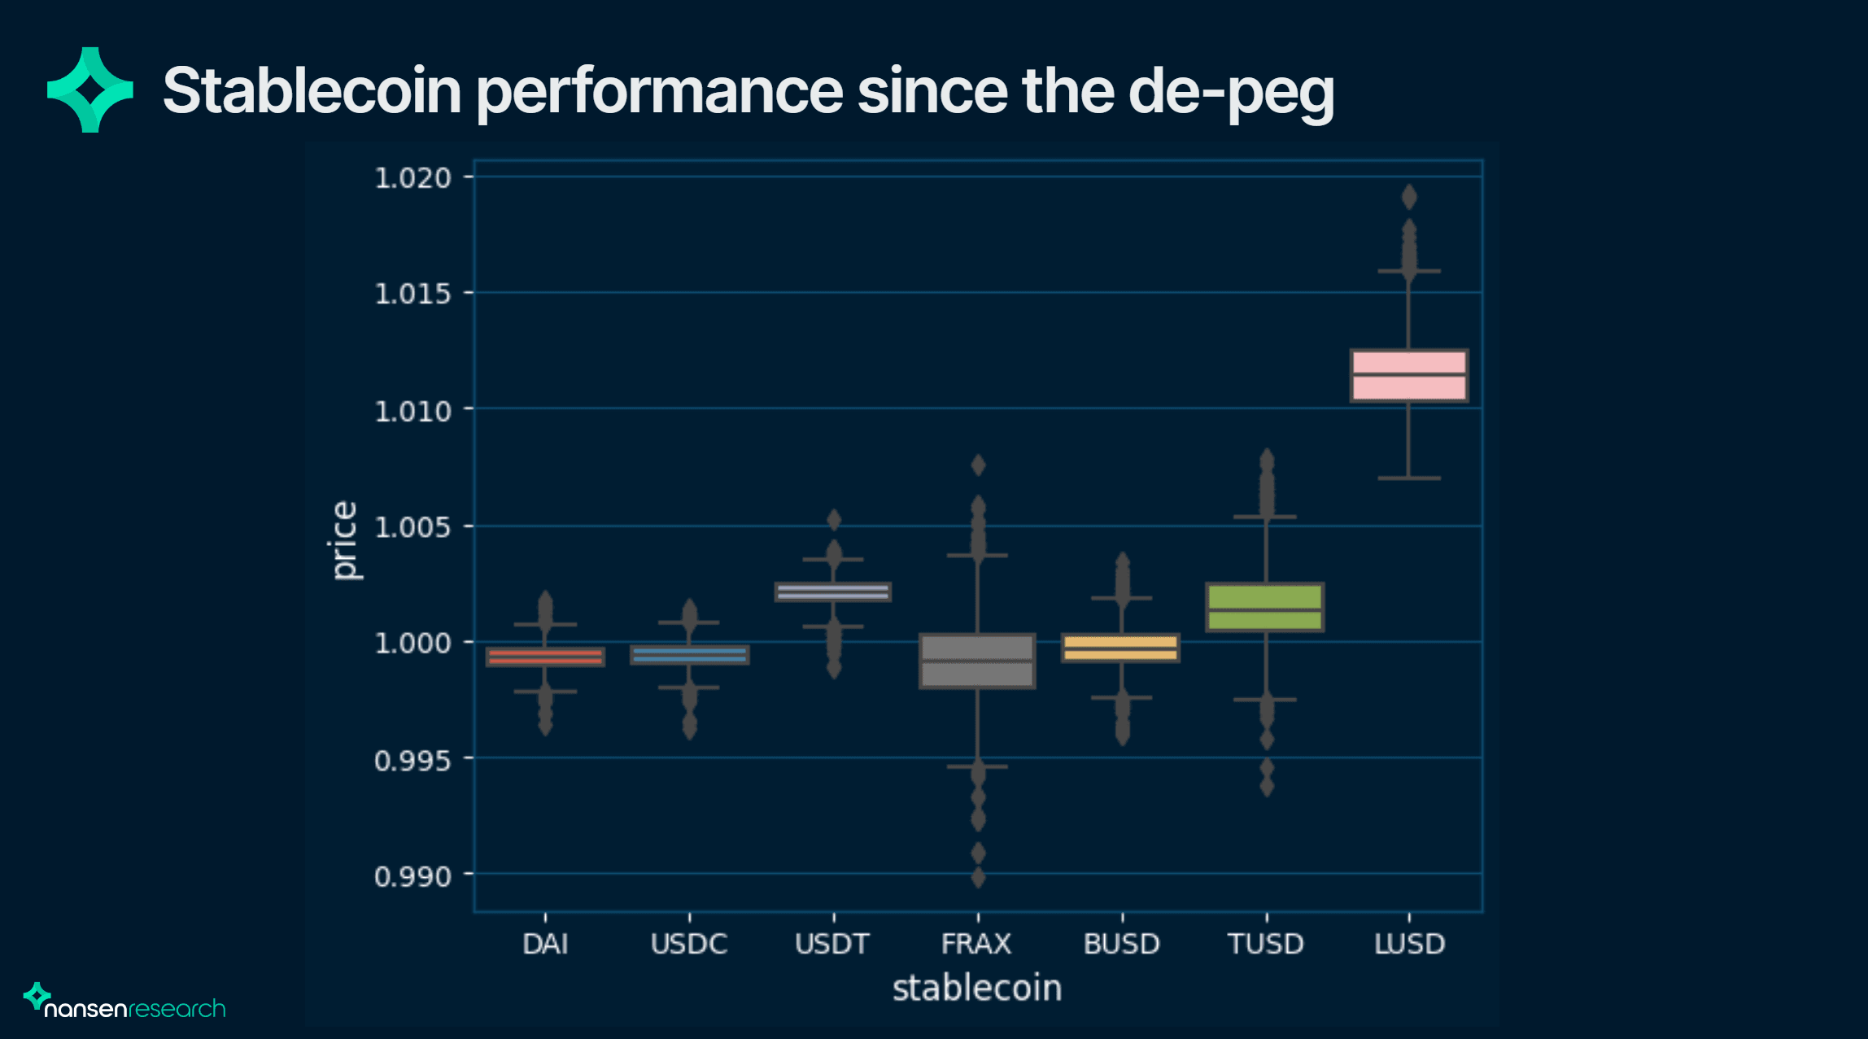Click the 'Stablecoin performance since the de-peg' title
The height and width of the screenshot is (1039, 1868).
pyautogui.click(x=749, y=91)
